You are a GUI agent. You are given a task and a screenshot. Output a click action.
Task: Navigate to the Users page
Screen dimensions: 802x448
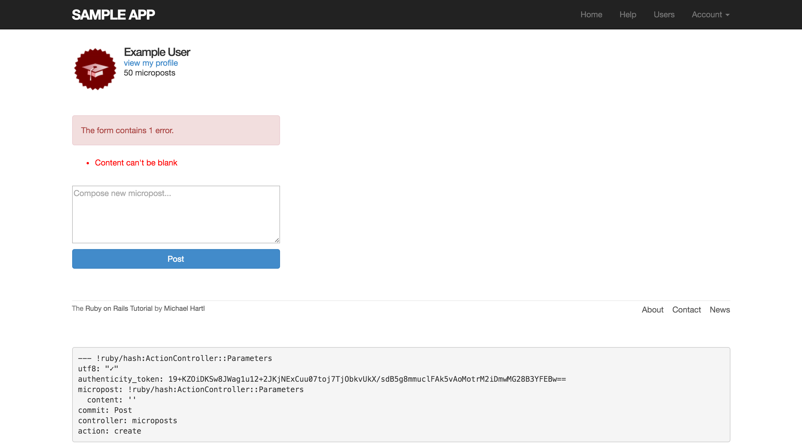tap(664, 15)
